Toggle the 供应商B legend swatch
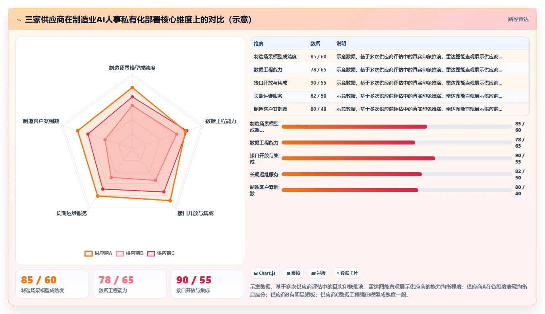 [120, 253]
